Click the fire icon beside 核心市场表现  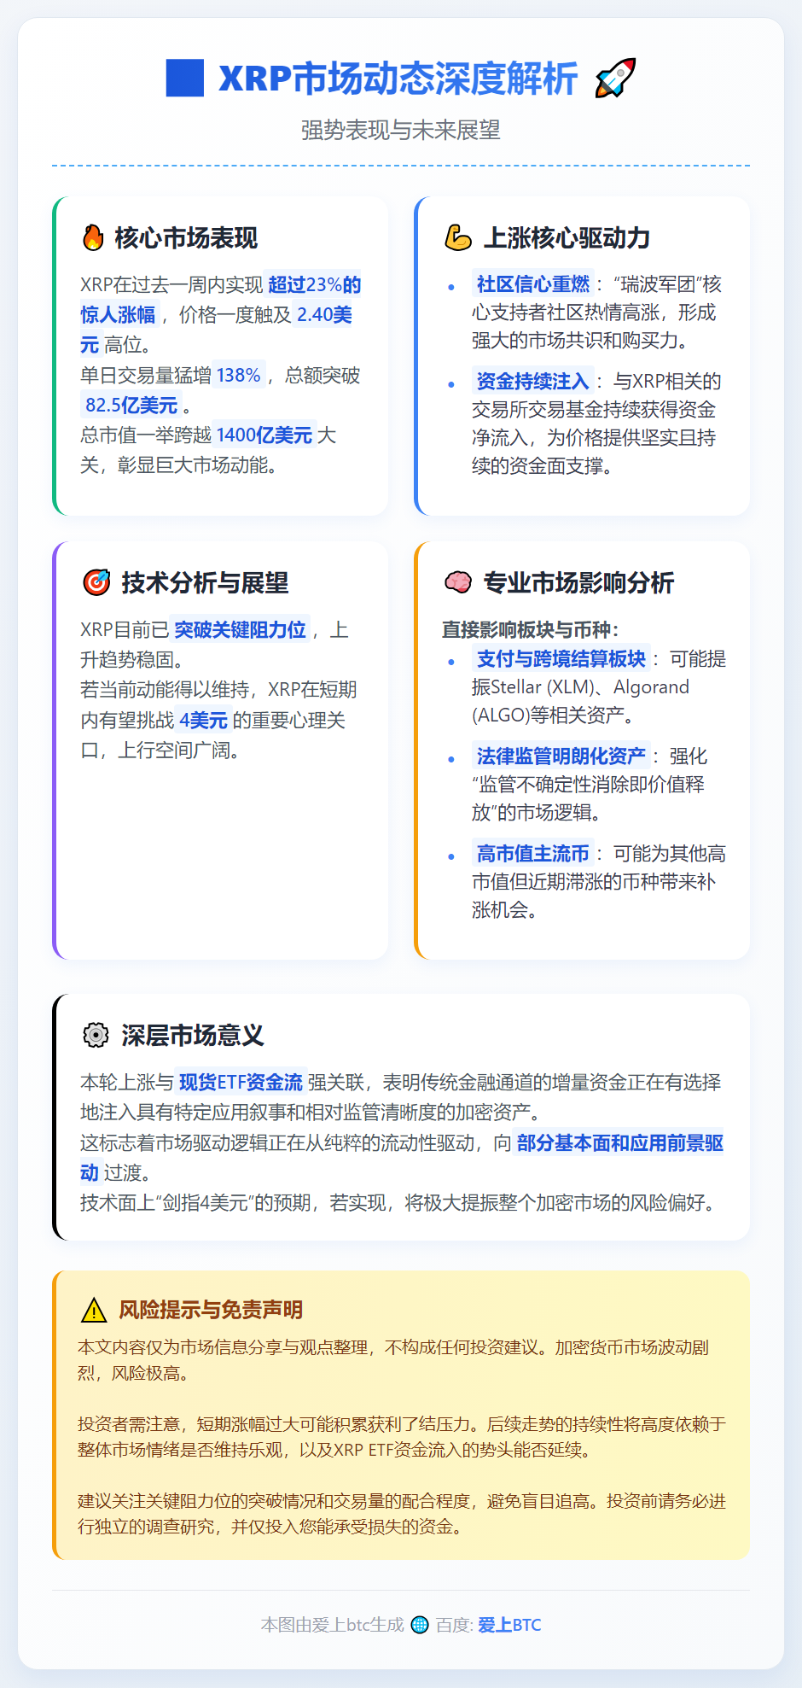(93, 237)
